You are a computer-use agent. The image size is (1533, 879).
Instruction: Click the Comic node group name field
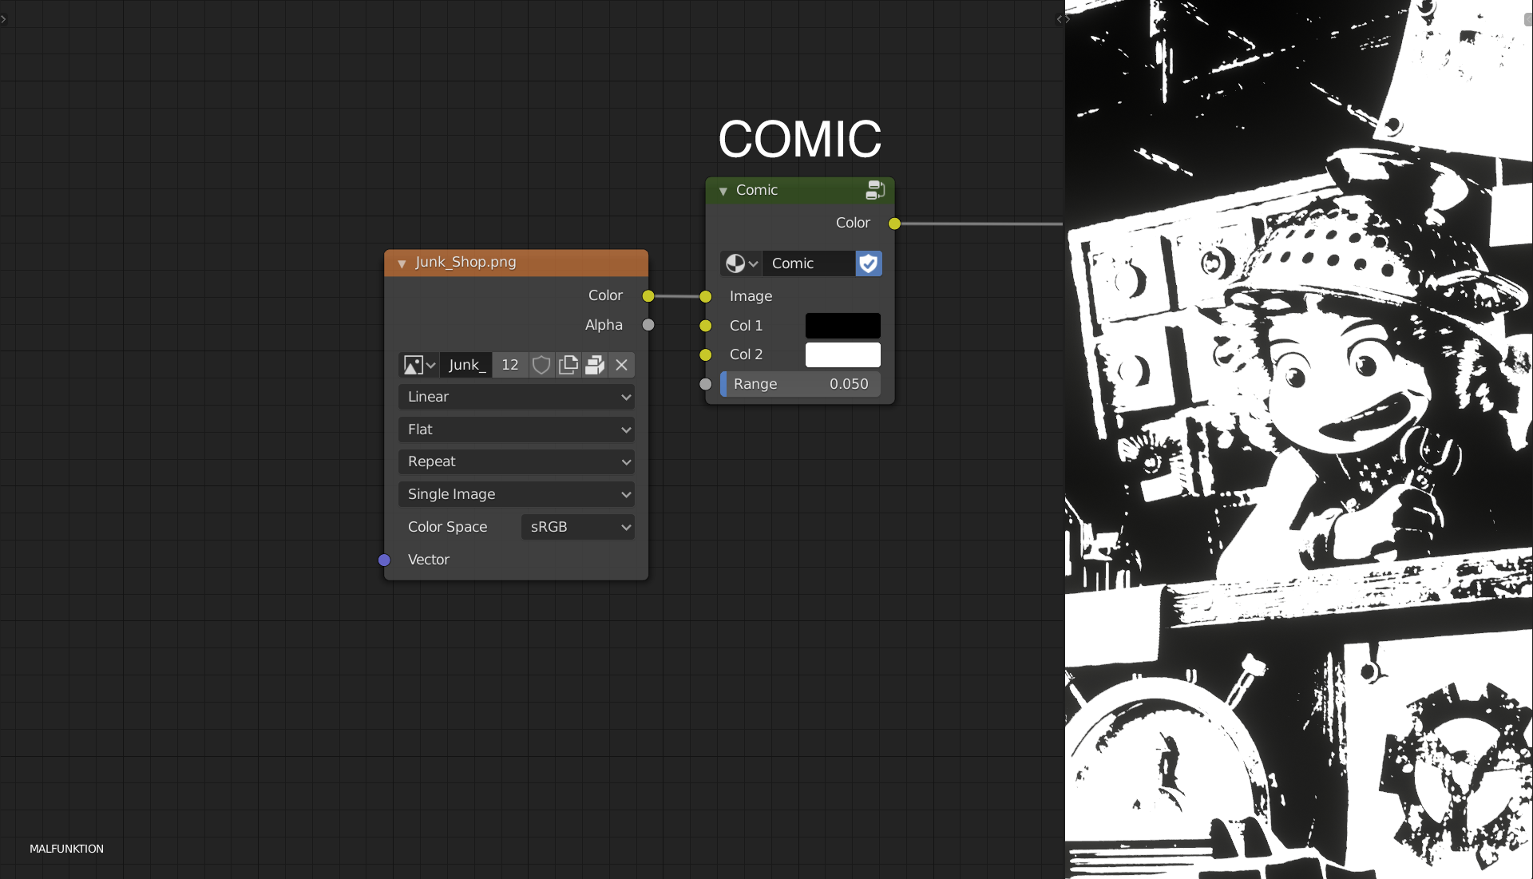tap(809, 263)
